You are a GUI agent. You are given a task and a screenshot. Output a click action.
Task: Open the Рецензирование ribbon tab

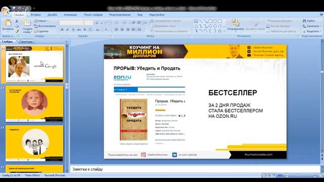coord(120,15)
